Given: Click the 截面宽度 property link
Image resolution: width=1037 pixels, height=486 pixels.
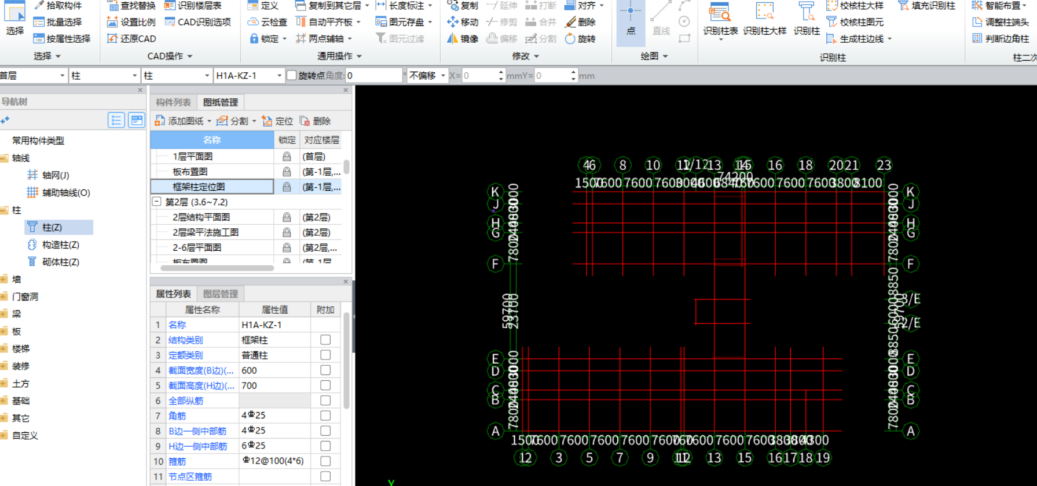Looking at the screenshot, I should point(201,370).
